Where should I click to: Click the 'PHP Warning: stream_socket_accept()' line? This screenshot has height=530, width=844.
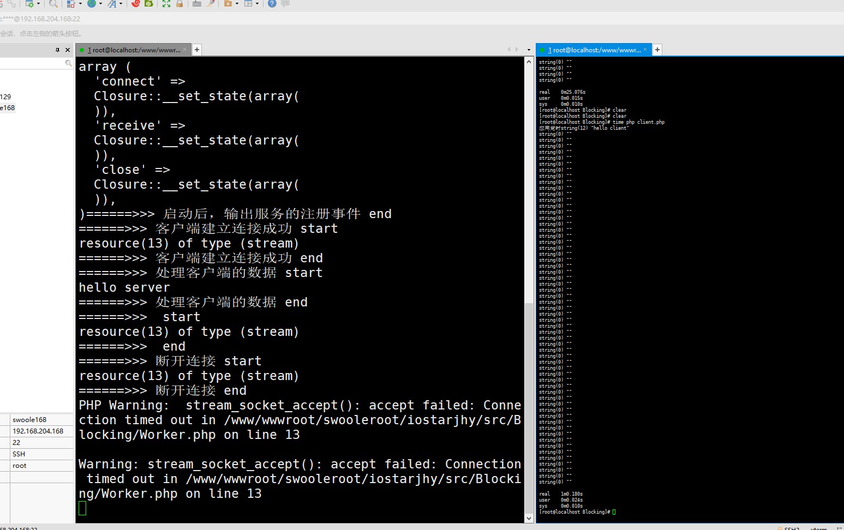tap(300, 405)
